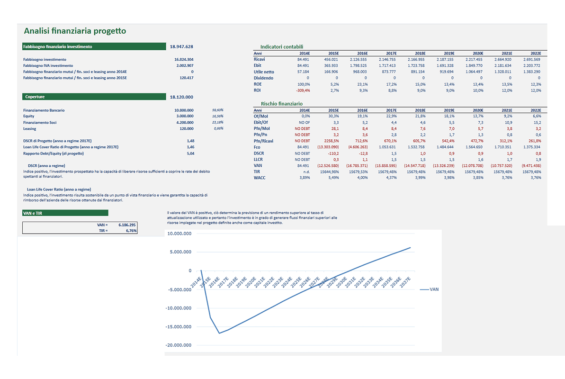
Task: Click the 'Fabbisogno IVA investimento' label
Action: tap(48, 66)
